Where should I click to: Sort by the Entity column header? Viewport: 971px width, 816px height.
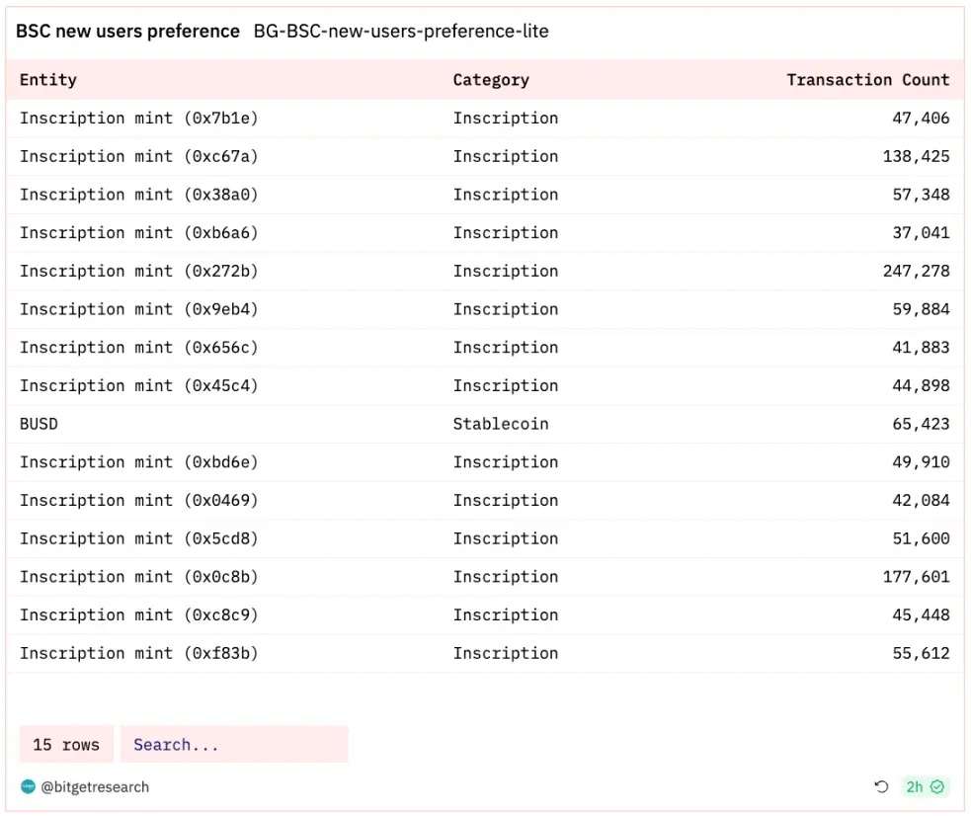tap(48, 80)
